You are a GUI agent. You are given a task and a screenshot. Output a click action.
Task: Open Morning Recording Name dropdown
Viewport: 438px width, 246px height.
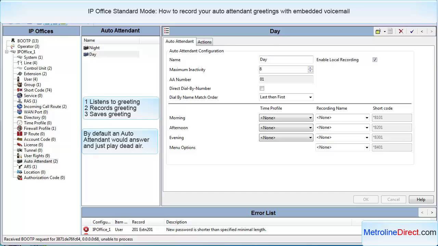367,118
